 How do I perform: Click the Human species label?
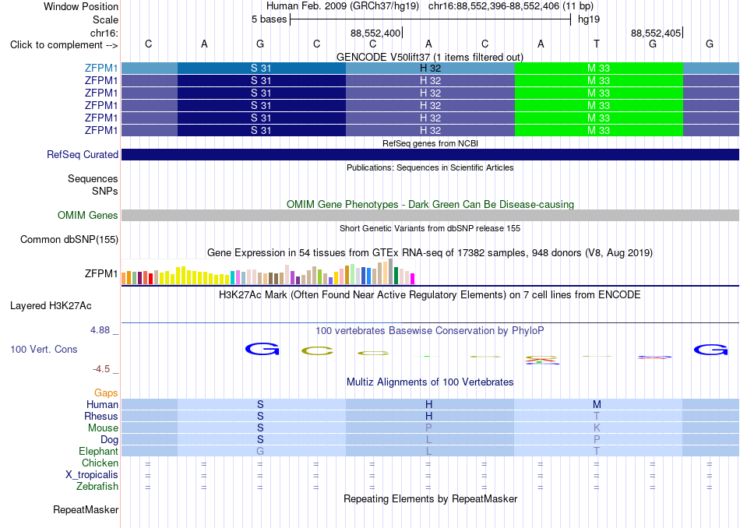click(102, 404)
